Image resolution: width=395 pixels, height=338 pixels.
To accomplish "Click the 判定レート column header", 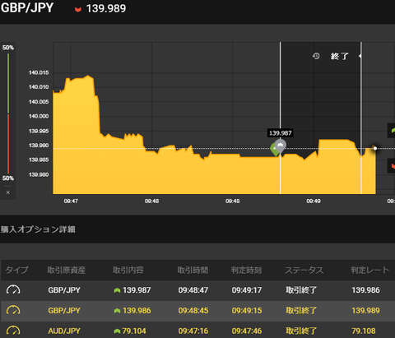I will pyautogui.click(x=369, y=270).
